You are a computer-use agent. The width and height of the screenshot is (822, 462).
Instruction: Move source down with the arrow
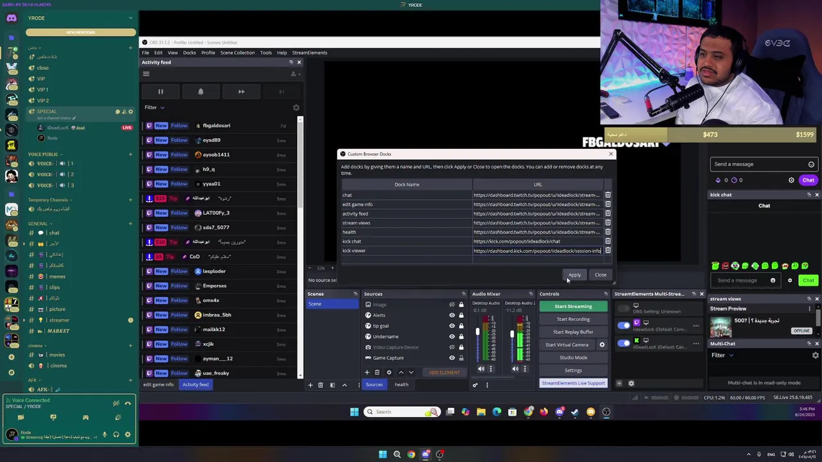[x=411, y=372]
